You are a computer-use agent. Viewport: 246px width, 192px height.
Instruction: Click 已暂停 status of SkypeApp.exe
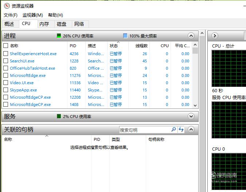(x=116, y=90)
